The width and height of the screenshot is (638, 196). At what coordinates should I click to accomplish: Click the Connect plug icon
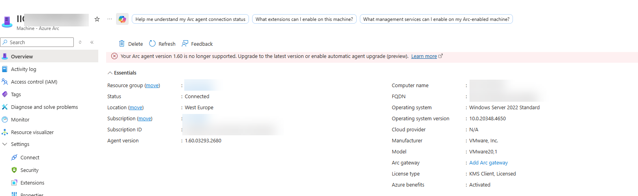[x=14, y=157]
